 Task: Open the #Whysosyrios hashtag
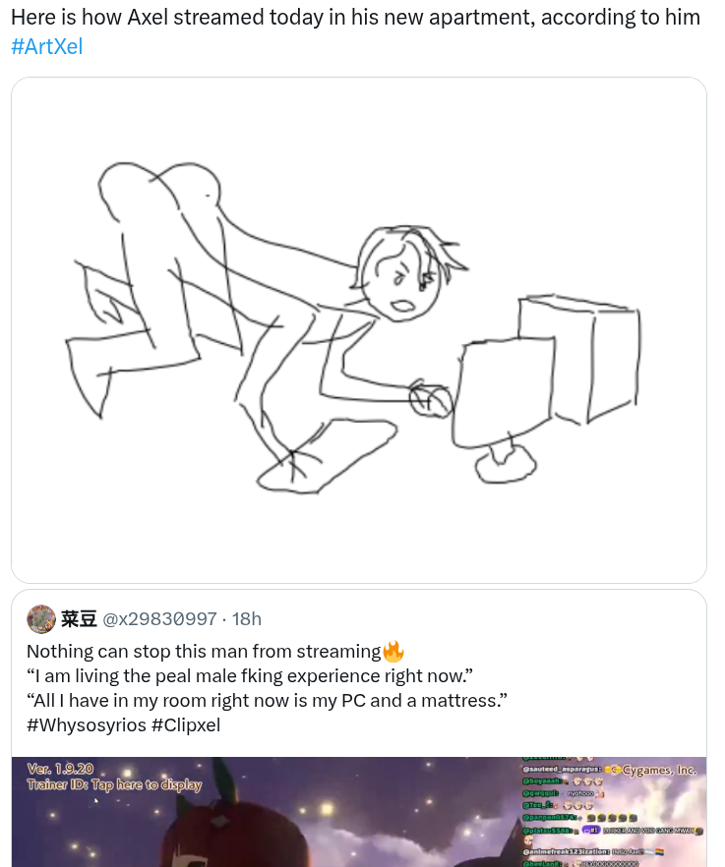(x=87, y=724)
